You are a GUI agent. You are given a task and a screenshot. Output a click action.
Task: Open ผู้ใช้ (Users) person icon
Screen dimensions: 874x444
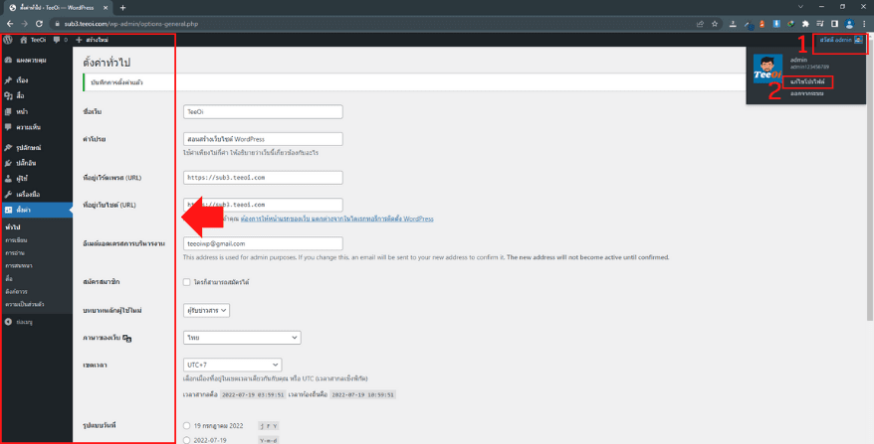[x=8, y=179]
